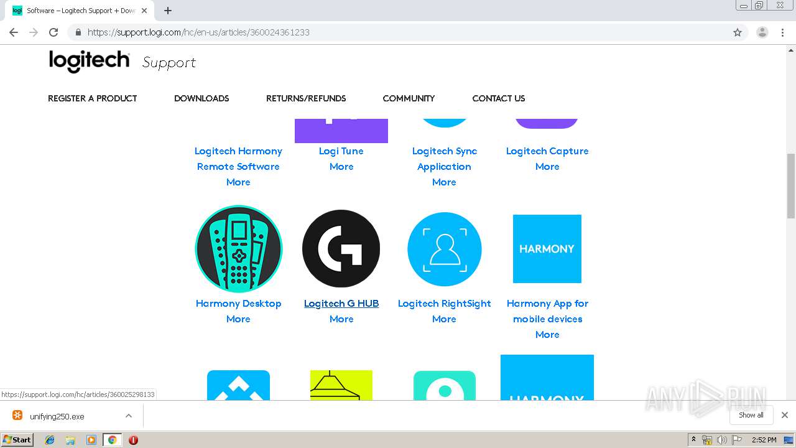Click More under Logitech Sync Application
The width and height of the screenshot is (796, 448).
point(444,182)
